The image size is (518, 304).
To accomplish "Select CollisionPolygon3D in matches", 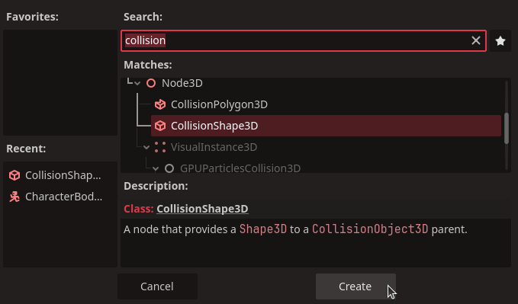I will click(x=219, y=104).
